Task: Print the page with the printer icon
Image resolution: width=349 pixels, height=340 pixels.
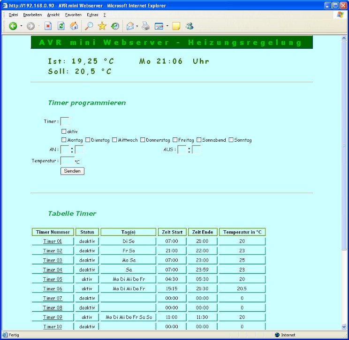Action: 146,26
